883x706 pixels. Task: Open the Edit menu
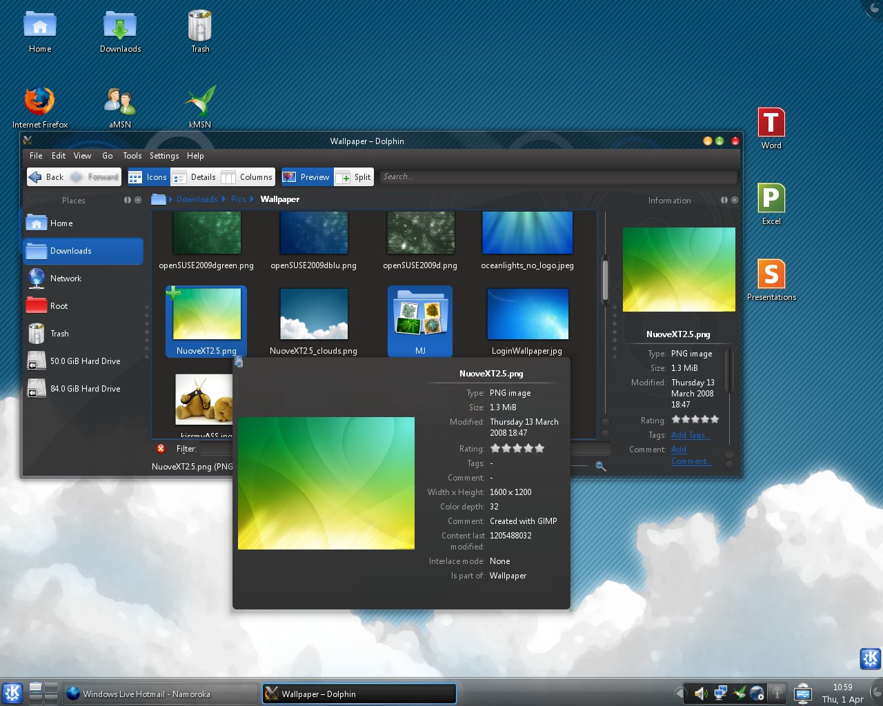59,156
